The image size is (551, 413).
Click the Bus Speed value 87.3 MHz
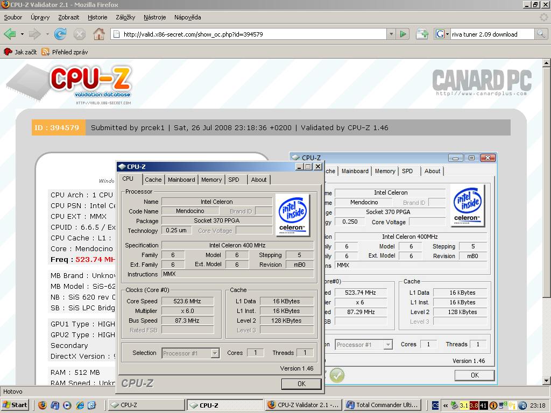(187, 321)
